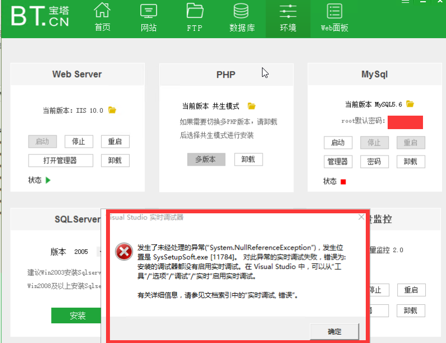Uninstall Web Server with 卸载 button
Viewport: 446px width, 343px height.
tap(115, 161)
